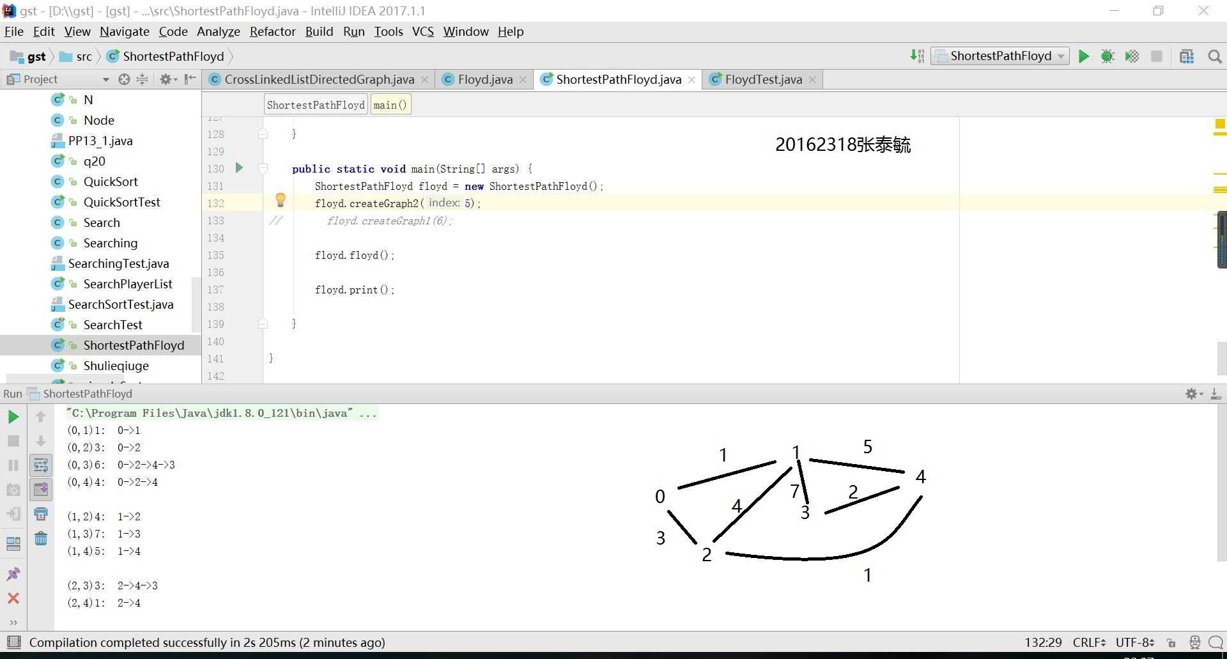
Task: Open Run panel settings gear dropdown
Action: [x=1194, y=394]
